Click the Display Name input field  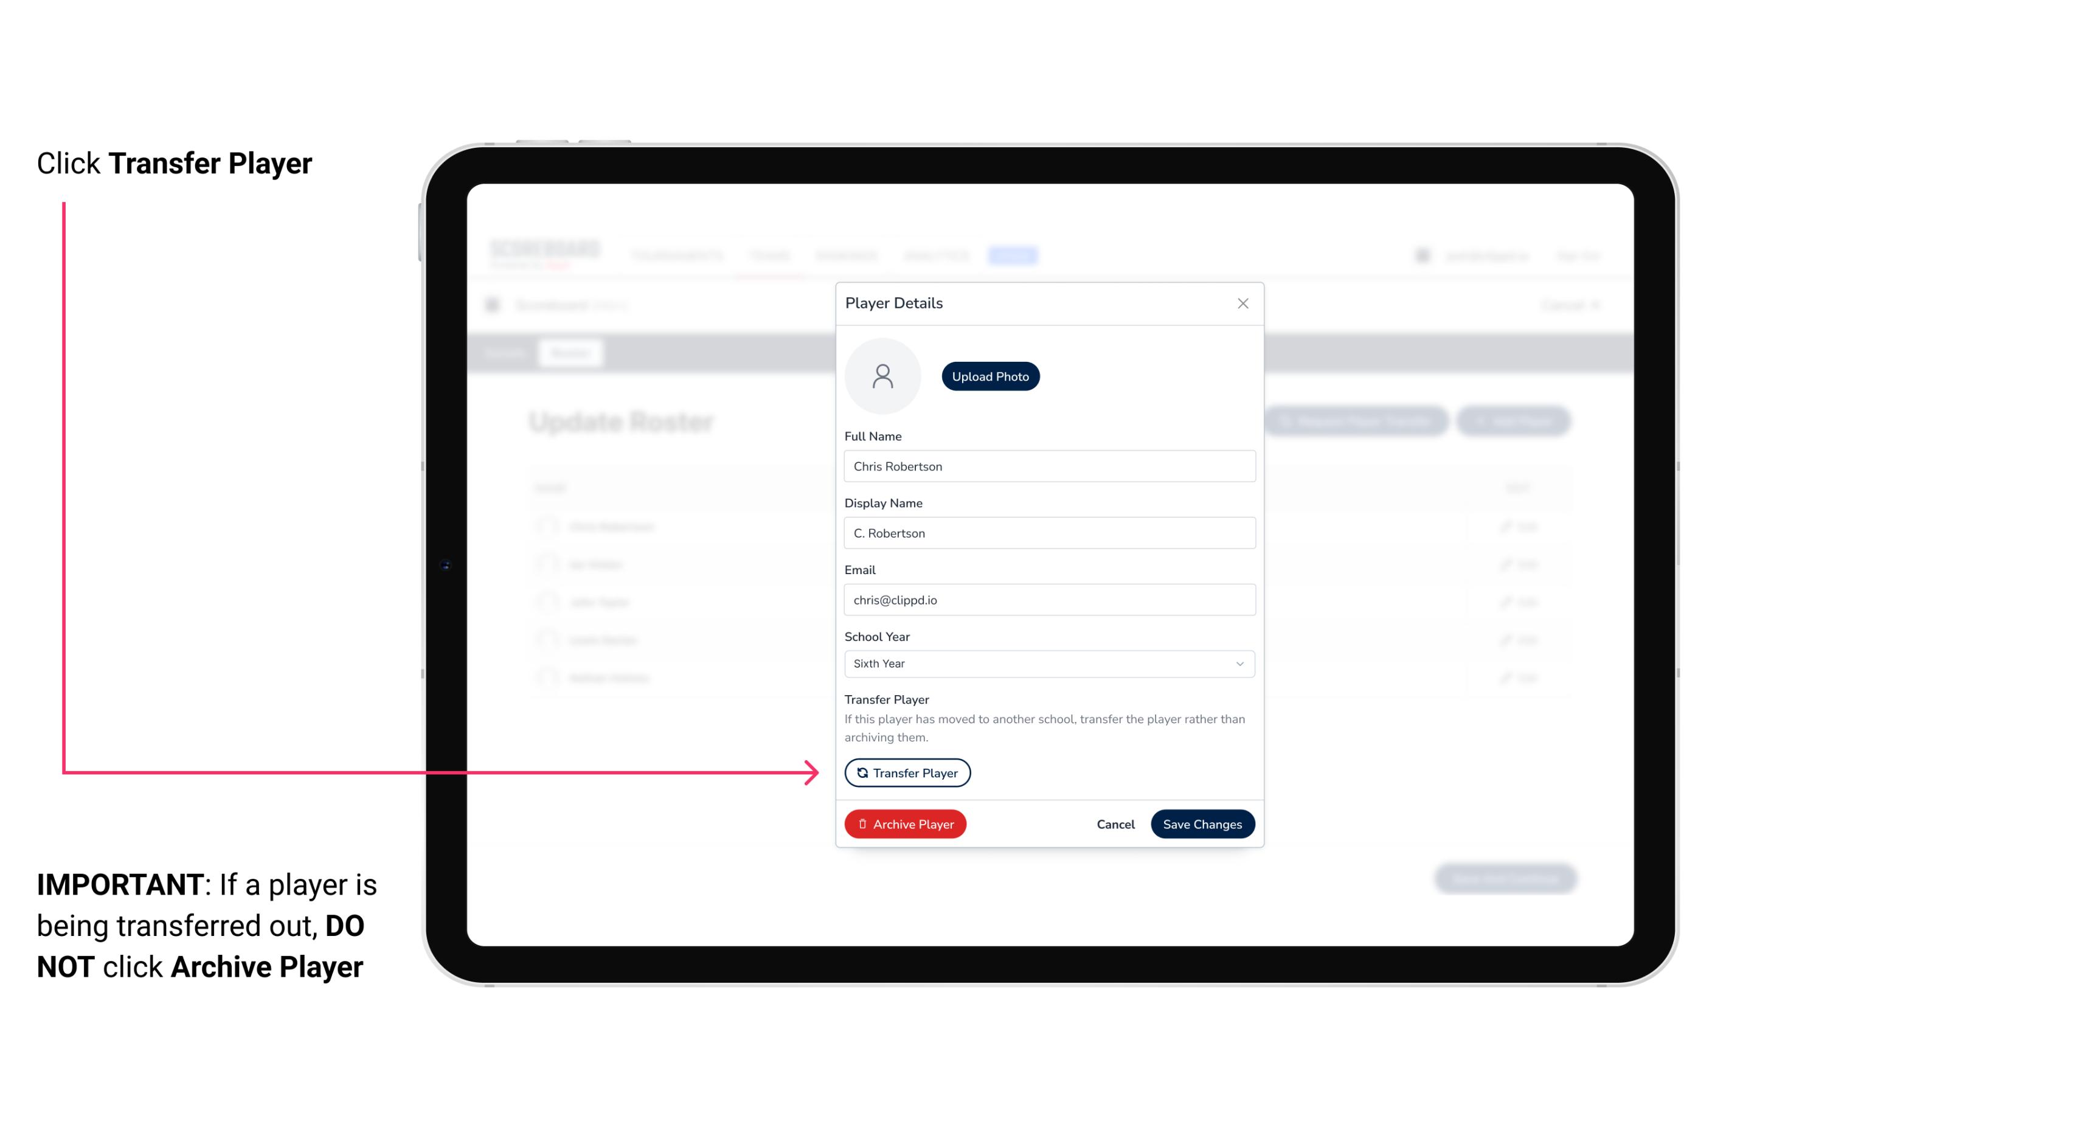point(1048,532)
